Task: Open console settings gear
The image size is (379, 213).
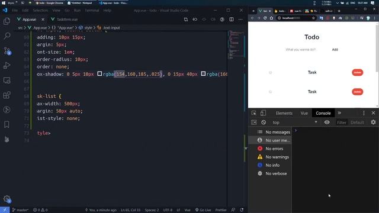Action: coord(373,122)
